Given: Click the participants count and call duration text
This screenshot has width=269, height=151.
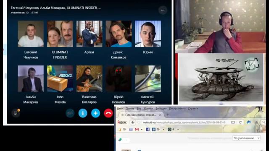Looking at the screenshot, I should pyautogui.click(x=24, y=13).
